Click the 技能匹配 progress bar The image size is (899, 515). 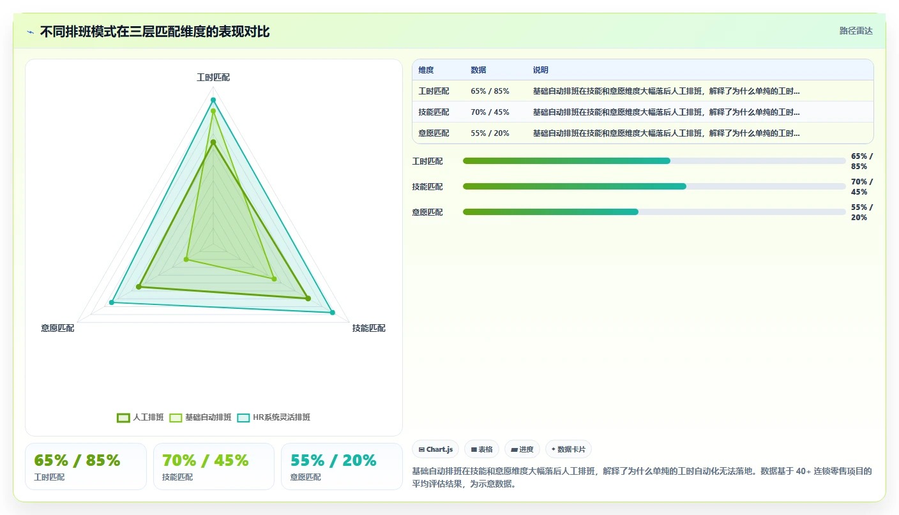pos(654,186)
